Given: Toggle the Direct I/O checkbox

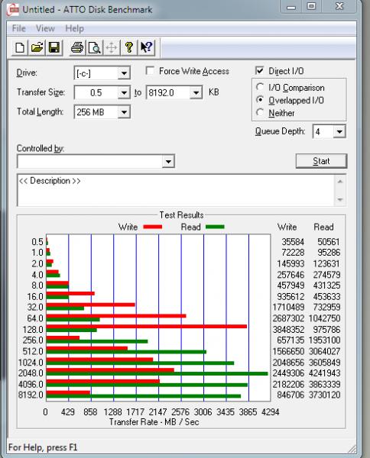Looking at the screenshot, I should [x=259, y=71].
